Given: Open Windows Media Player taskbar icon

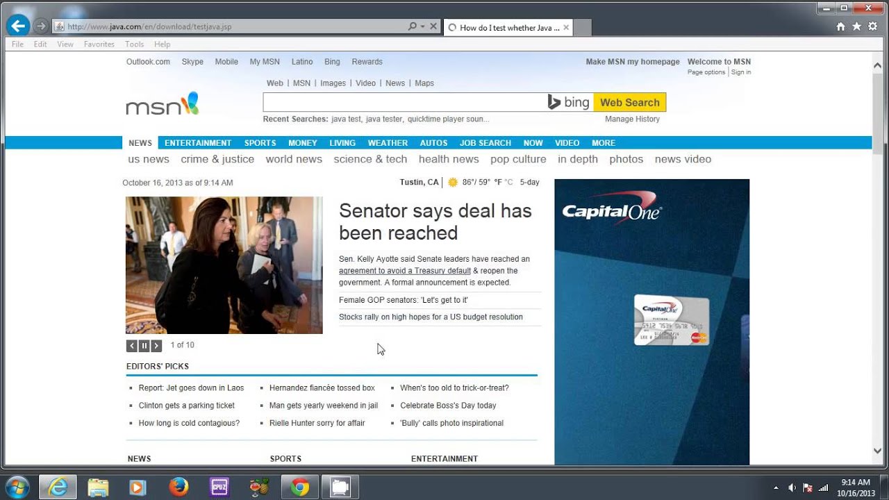Looking at the screenshot, I should pyautogui.click(x=138, y=487).
